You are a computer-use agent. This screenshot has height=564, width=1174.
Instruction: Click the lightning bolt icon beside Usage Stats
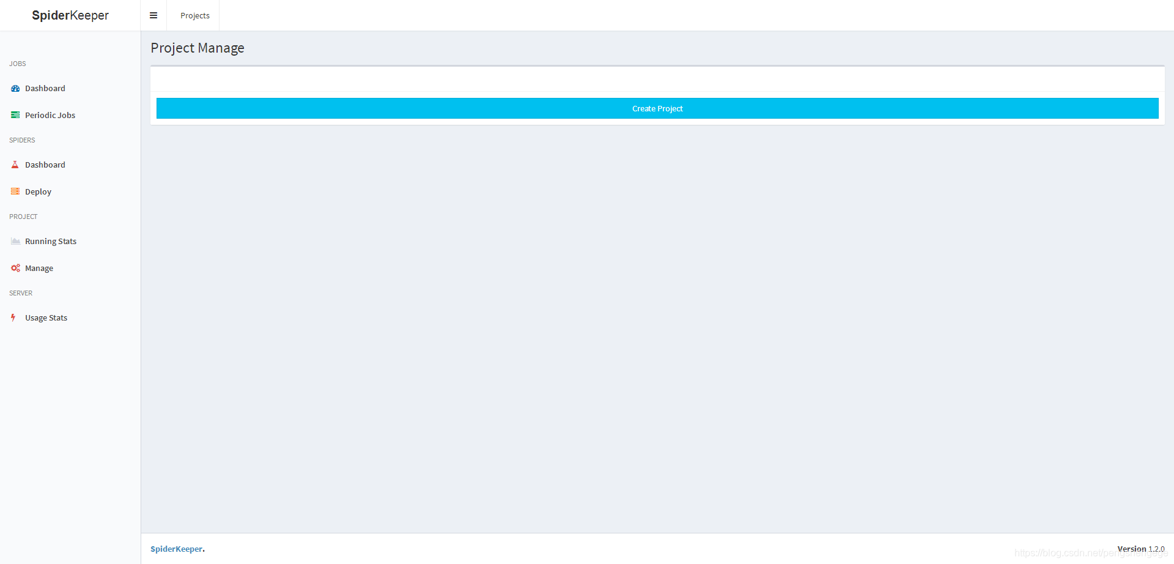[x=13, y=317]
